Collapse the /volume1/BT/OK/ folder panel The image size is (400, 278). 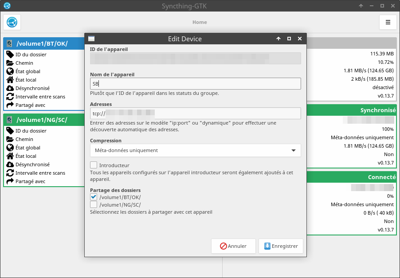click(44, 43)
